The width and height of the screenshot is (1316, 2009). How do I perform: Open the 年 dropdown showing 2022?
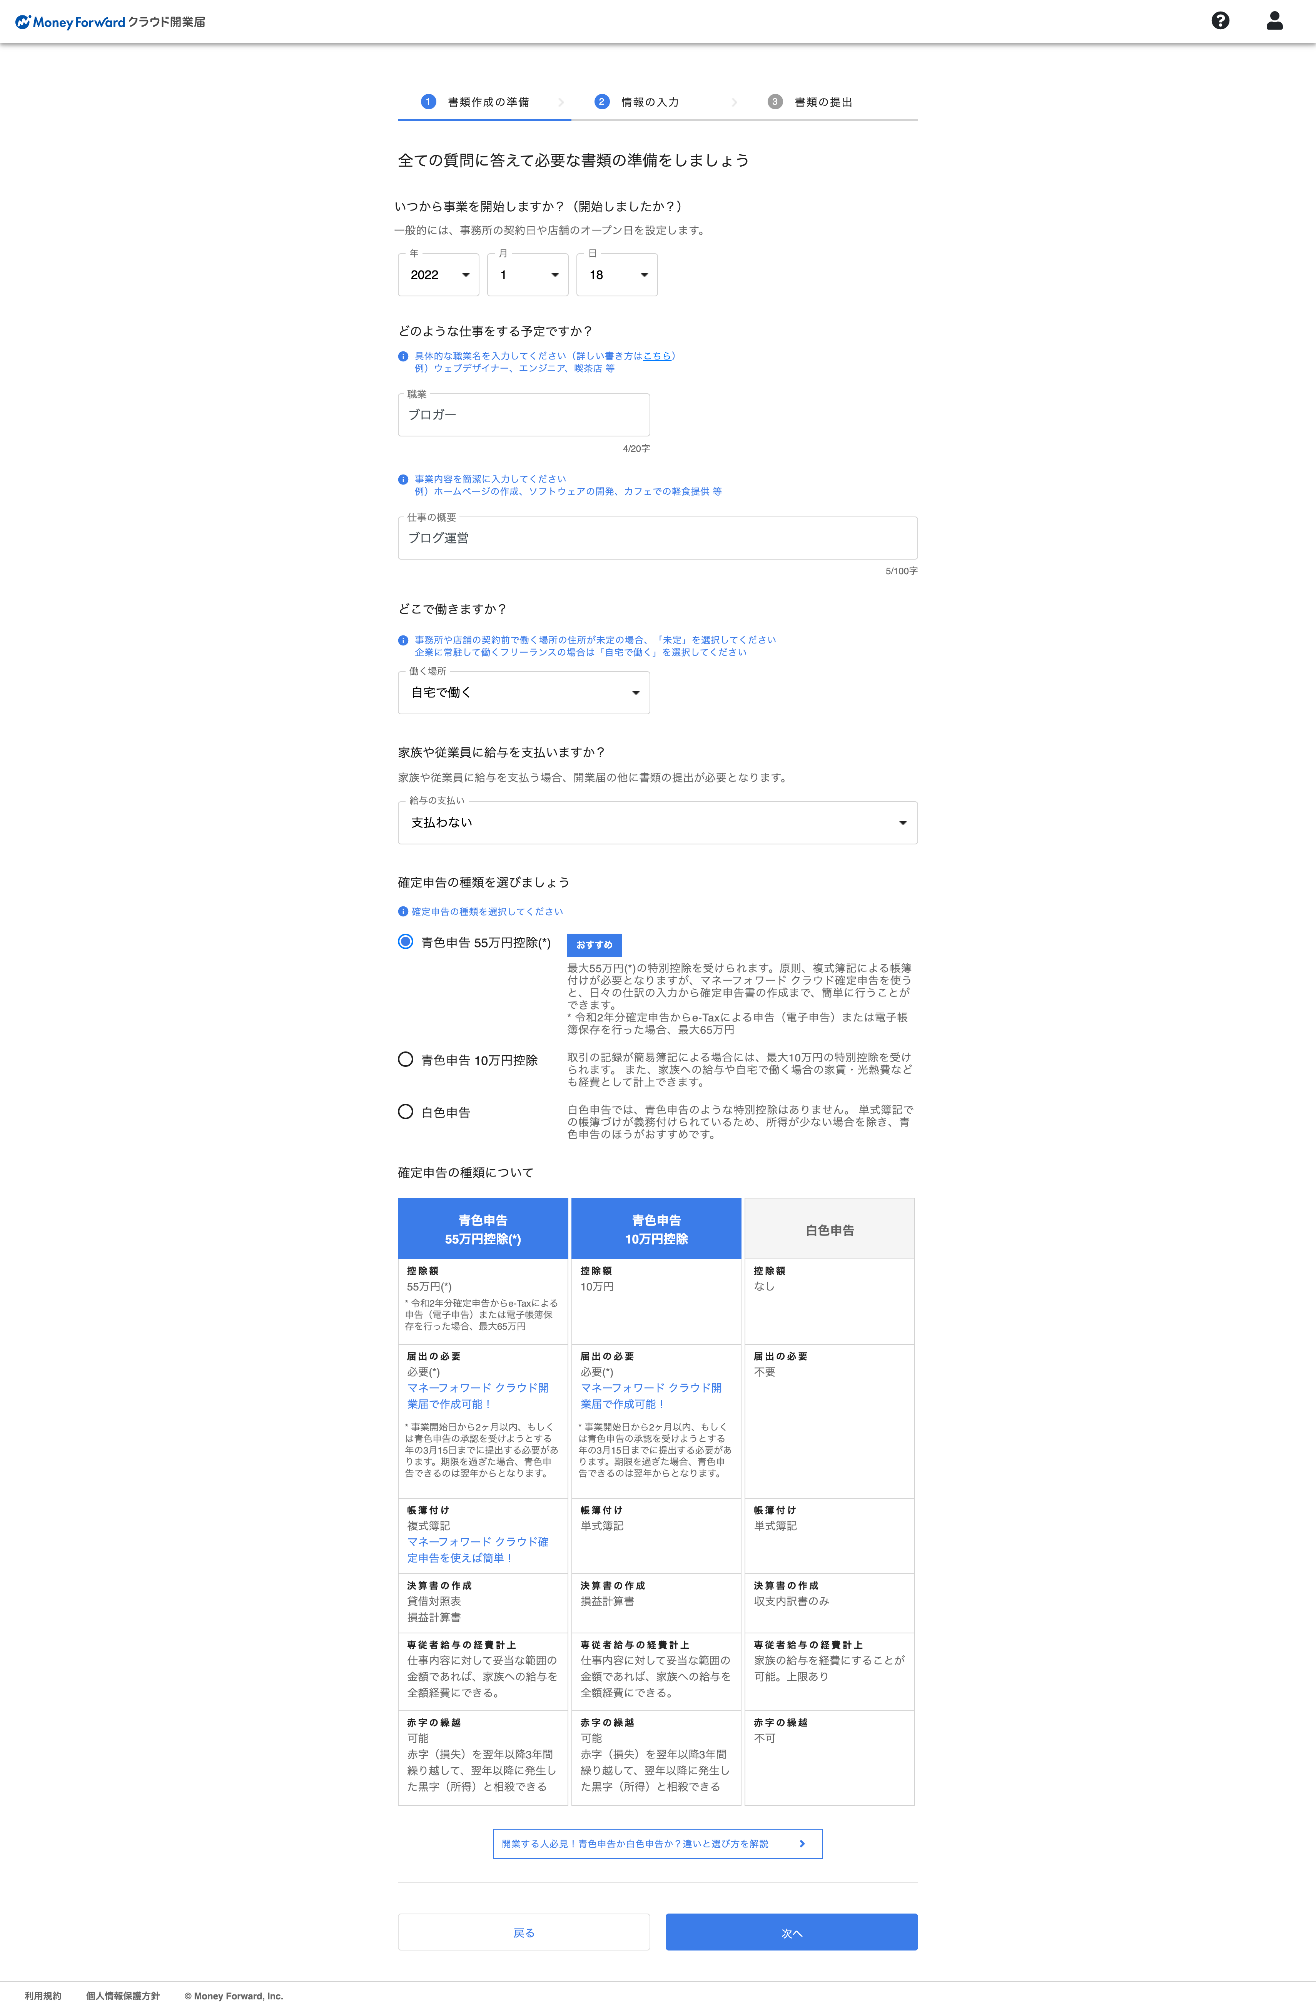(x=439, y=275)
